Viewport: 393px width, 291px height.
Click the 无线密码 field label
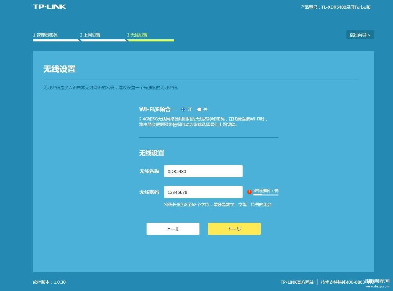tap(149, 192)
